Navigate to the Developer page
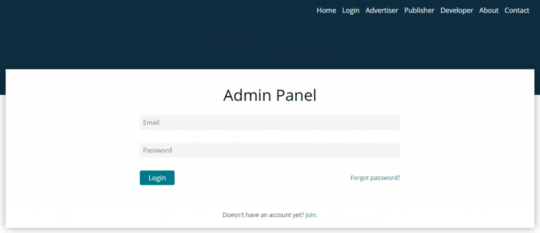Screen dimensions: 540x233 point(457,11)
